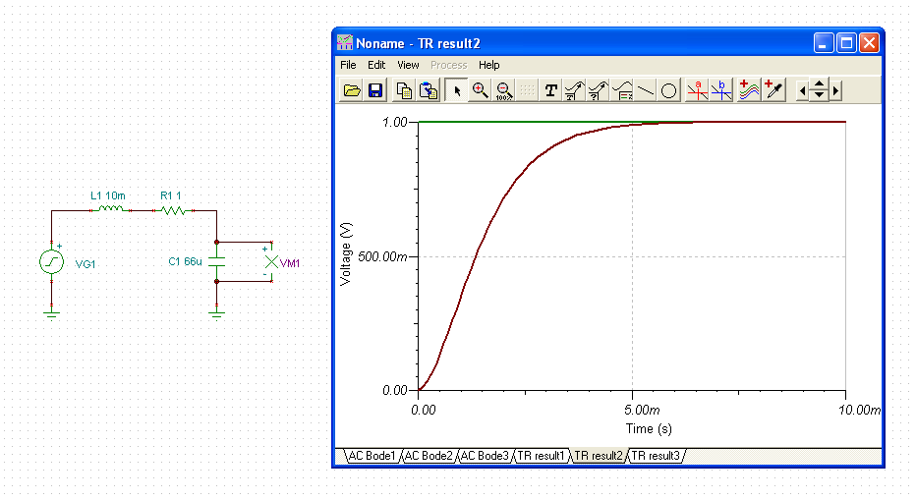Click the add more curves icon
Screen dimensions: 916x500
tap(749, 90)
